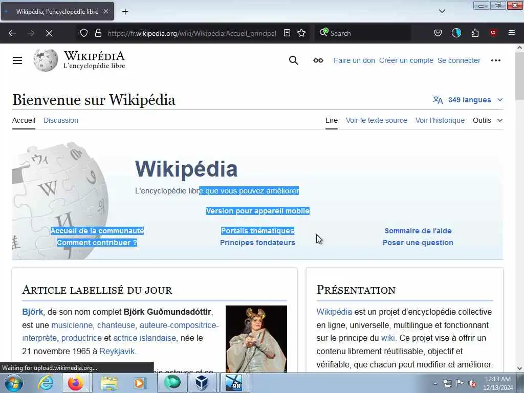
Task: Close the Wikipédia tab
Action: [x=106, y=11]
